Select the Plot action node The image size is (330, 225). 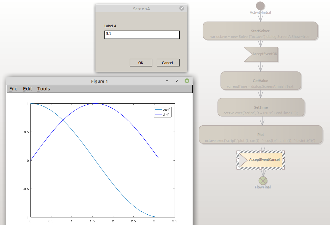point(260,135)
